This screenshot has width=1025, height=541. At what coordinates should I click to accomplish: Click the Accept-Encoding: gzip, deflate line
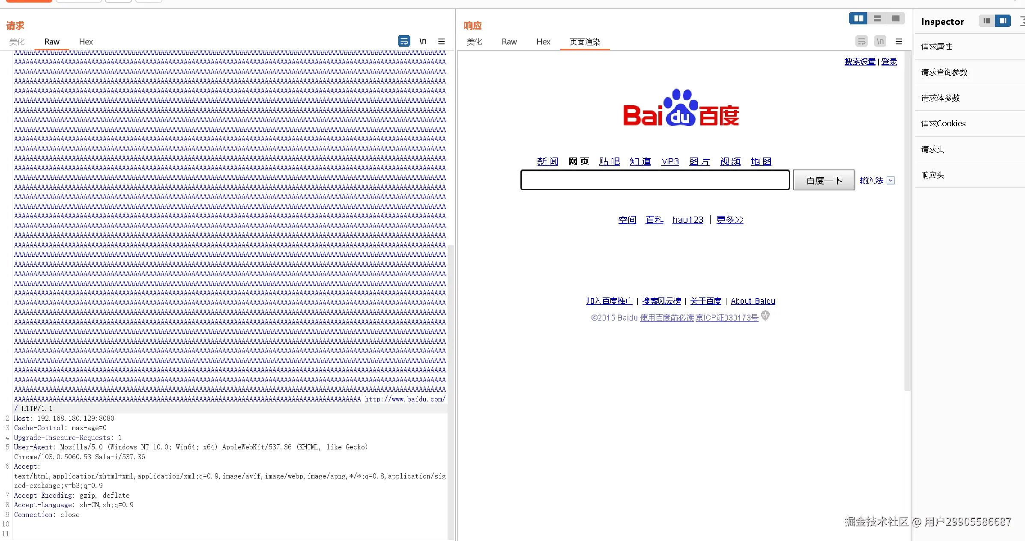72,495
